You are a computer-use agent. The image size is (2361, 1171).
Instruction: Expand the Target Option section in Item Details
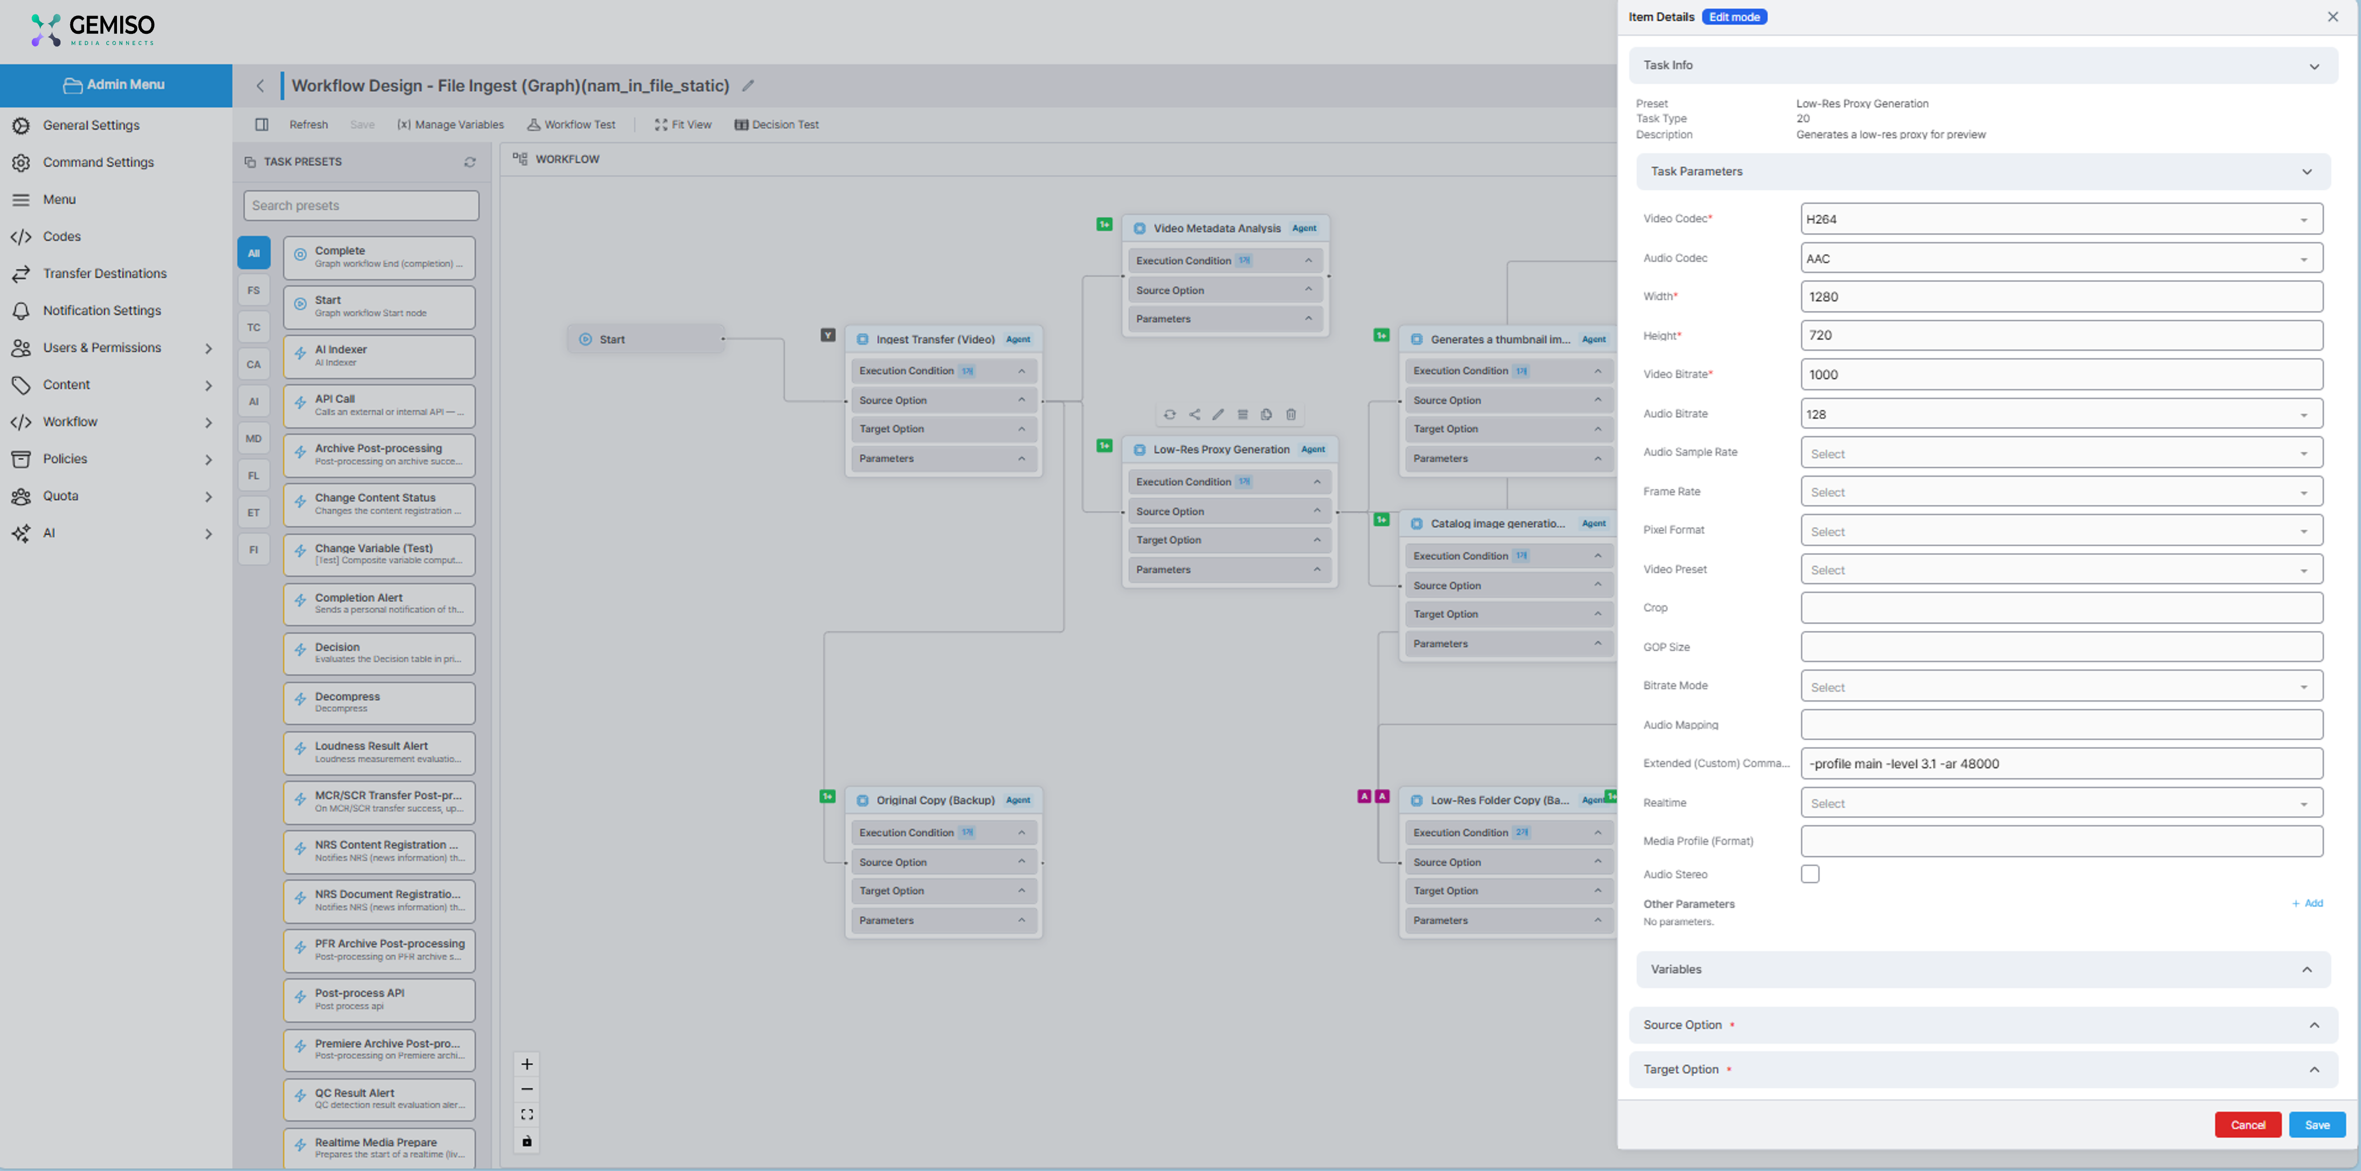(1983, 1069)
